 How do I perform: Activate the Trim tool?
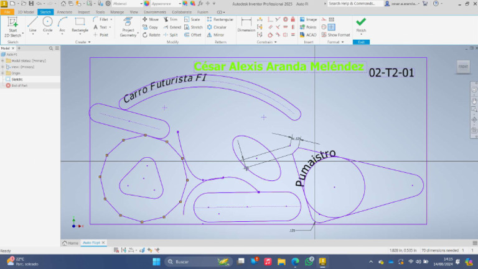click(172, 19)
